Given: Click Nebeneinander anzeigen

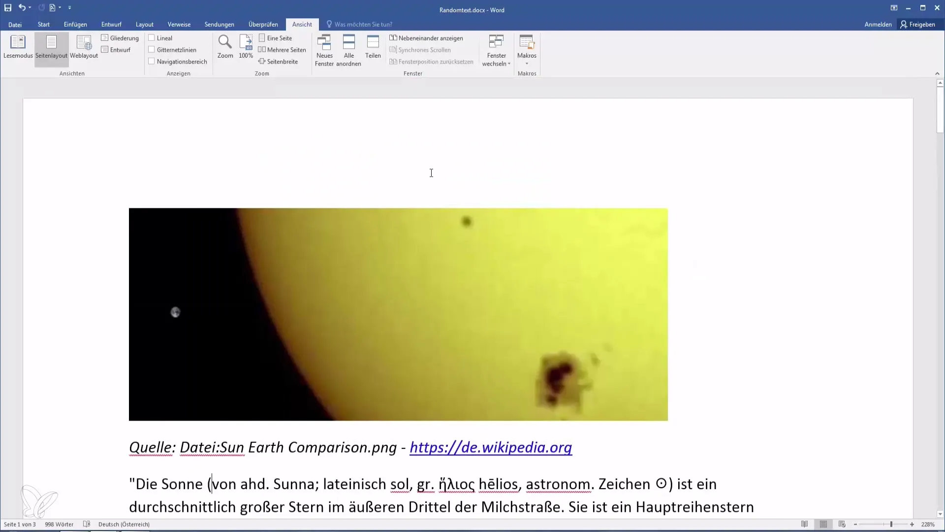Looking at the screenshot, I should click(x=426, y=38).
